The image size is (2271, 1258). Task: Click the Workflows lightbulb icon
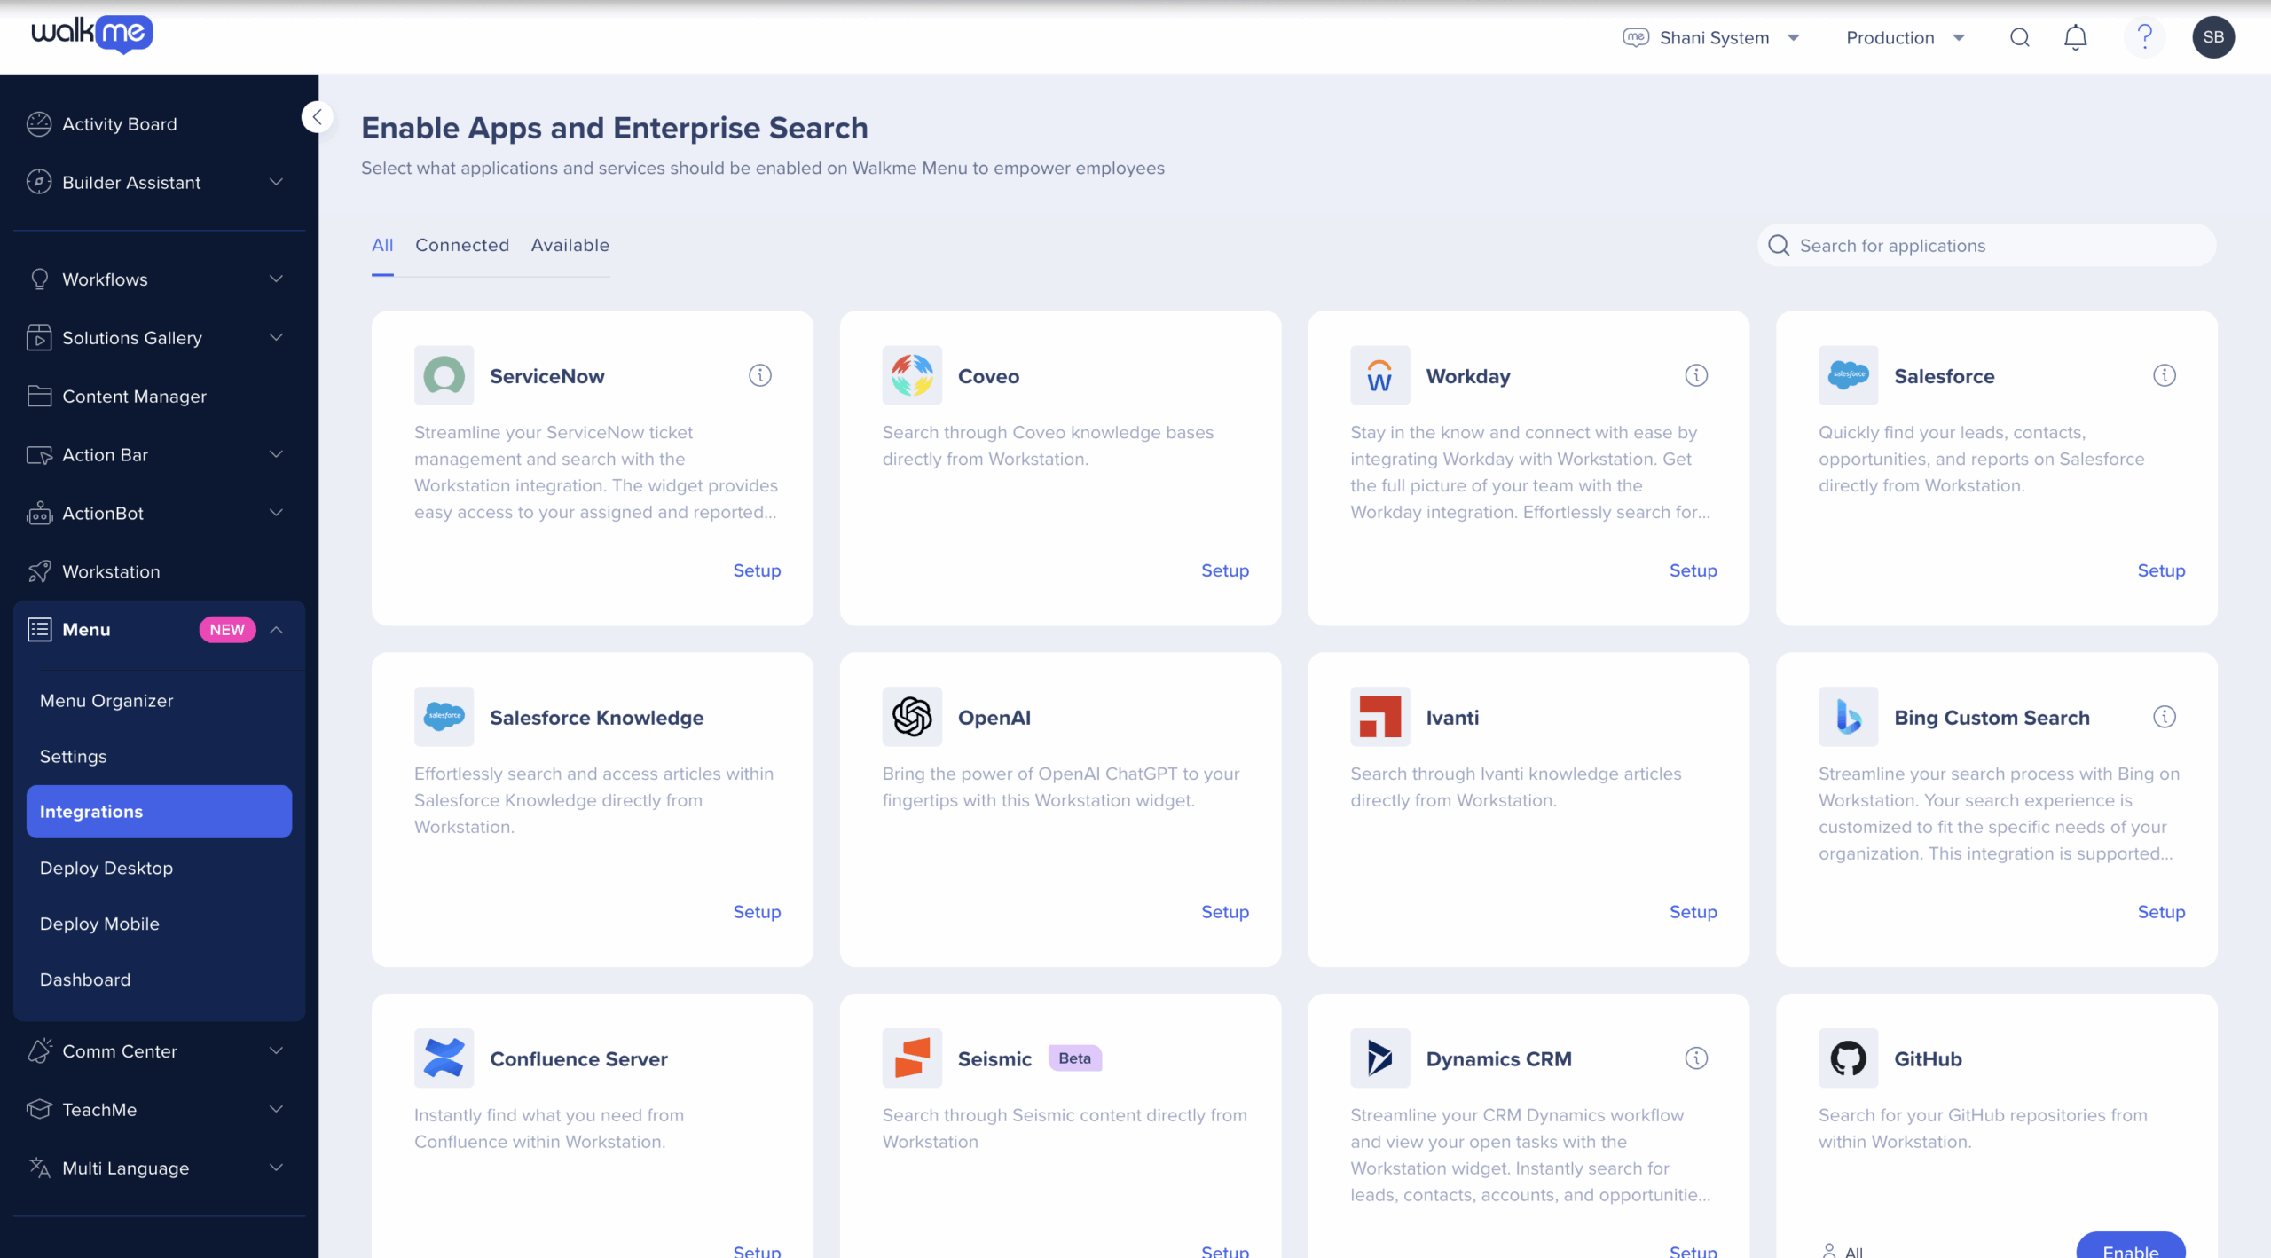click(x=39, y=279)
